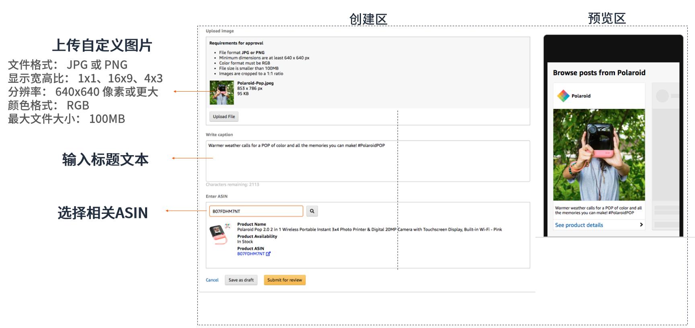Click Save as draft
The height and width of the screenshot is (328, 695).
241,280
